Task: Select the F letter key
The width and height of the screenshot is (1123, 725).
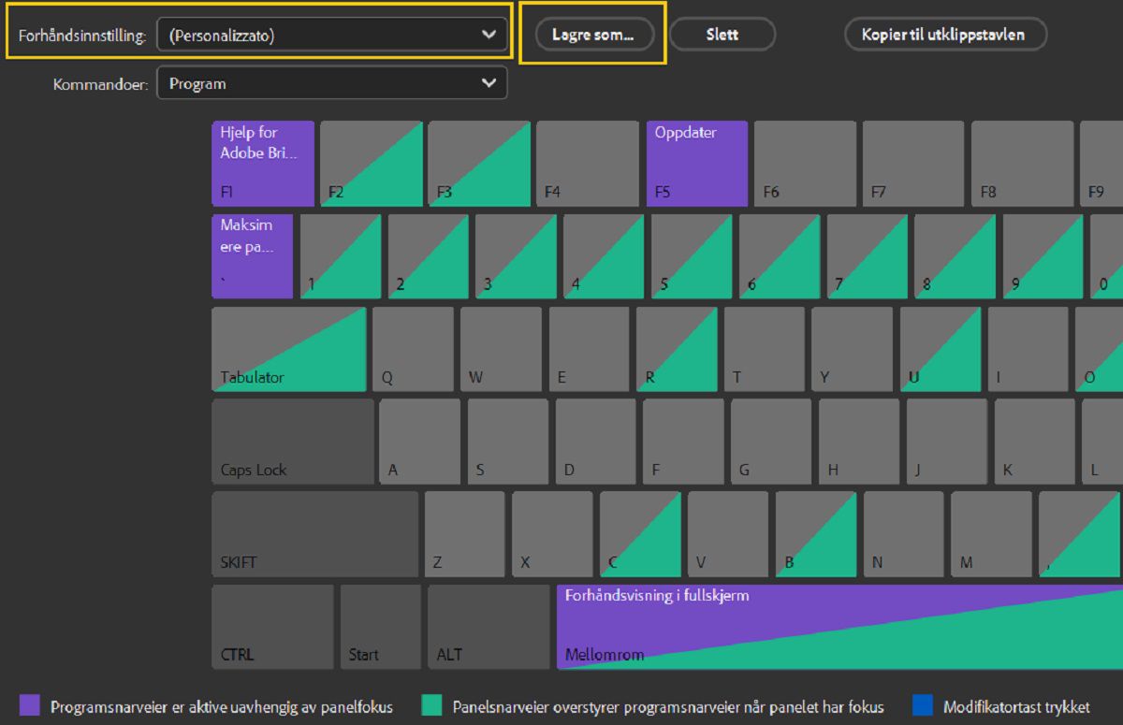Action: pyautogui.click(x=684, y=442)
